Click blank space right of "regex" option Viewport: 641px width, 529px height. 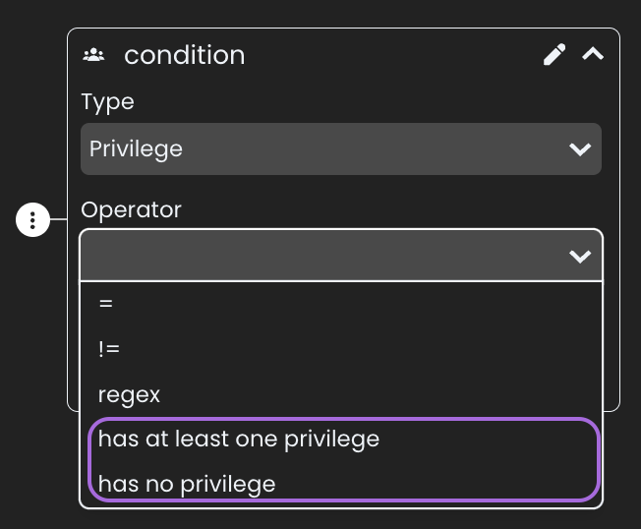tap(393, 394)
